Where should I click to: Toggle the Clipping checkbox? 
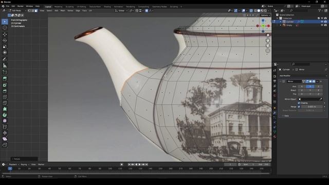[299, 103]
